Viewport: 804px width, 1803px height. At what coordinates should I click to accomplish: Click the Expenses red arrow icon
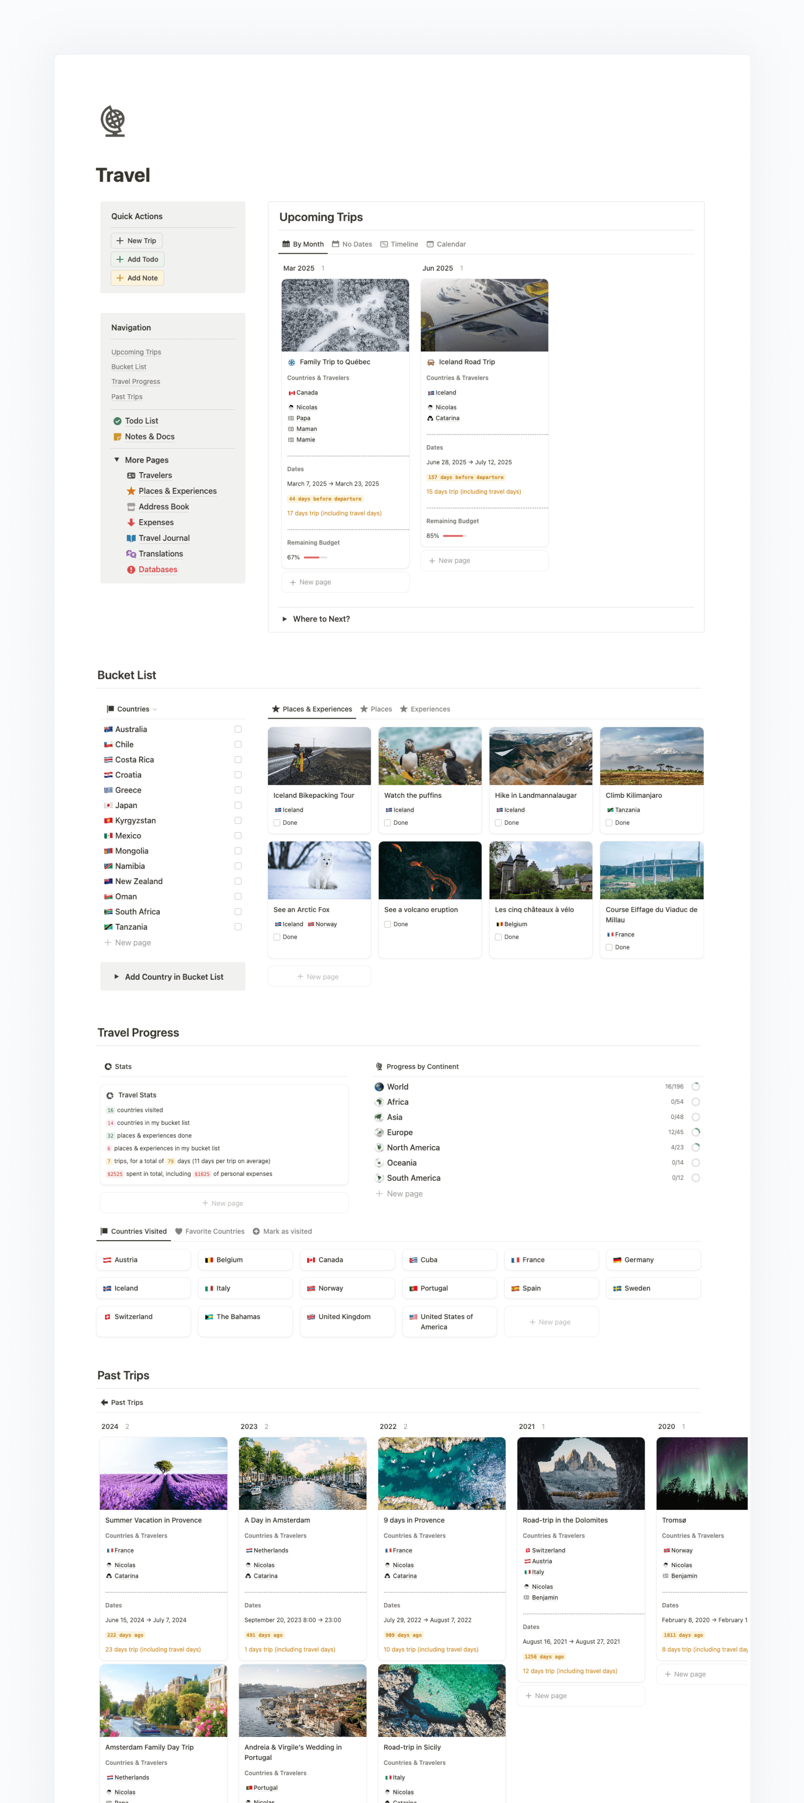131,522
